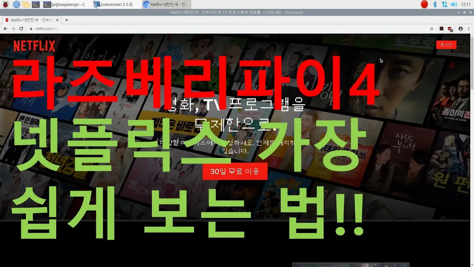Open the uBlock shield extension icon
Image resolution: width=474 pixels, height=267 pixels.
[450, 29]
